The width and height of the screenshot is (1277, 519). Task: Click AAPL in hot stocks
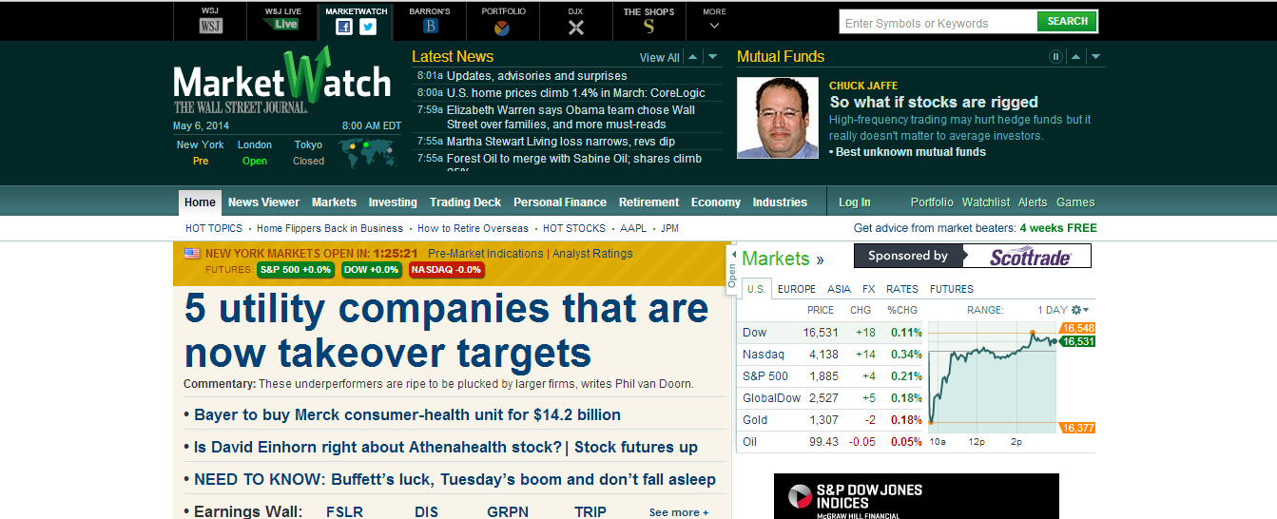[x=633, y=229]
